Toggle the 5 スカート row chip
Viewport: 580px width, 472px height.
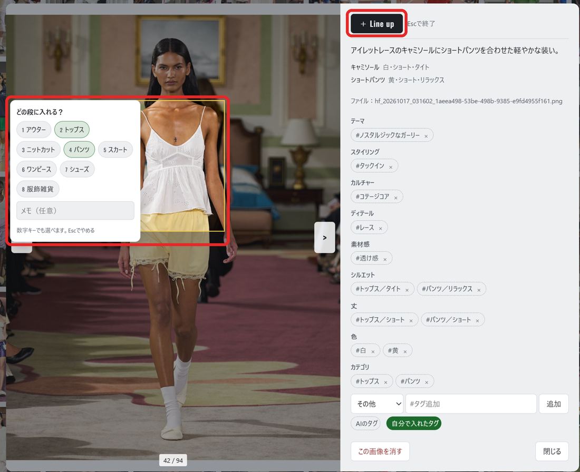pos(115,150)
